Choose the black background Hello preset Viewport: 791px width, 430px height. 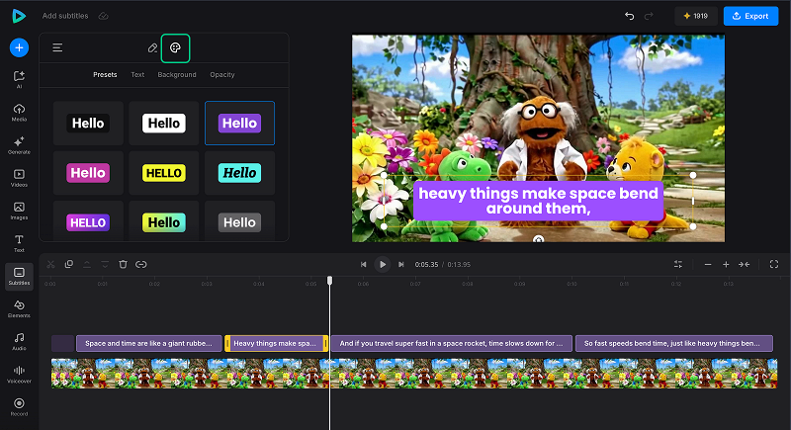click(x=88, y=123)
